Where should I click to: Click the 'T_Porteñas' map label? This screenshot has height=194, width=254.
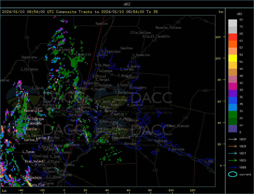tap(123, 93)
